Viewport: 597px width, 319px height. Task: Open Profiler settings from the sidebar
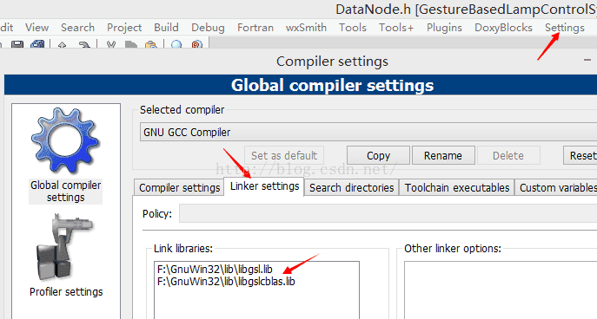click(x=66, y=255)
